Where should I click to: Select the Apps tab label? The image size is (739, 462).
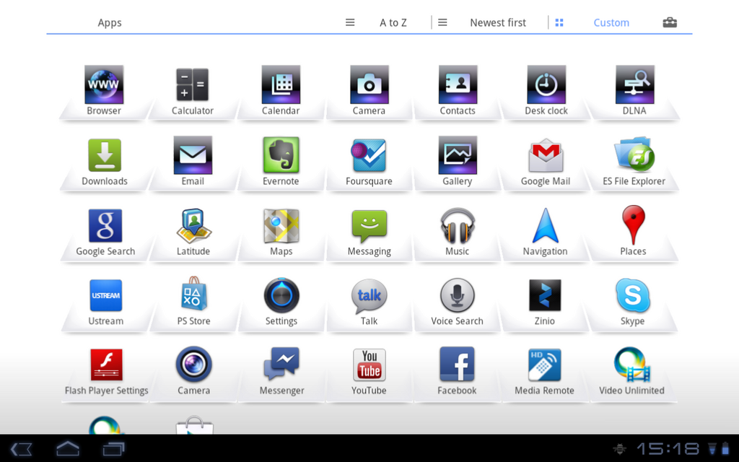click(110, 22)
